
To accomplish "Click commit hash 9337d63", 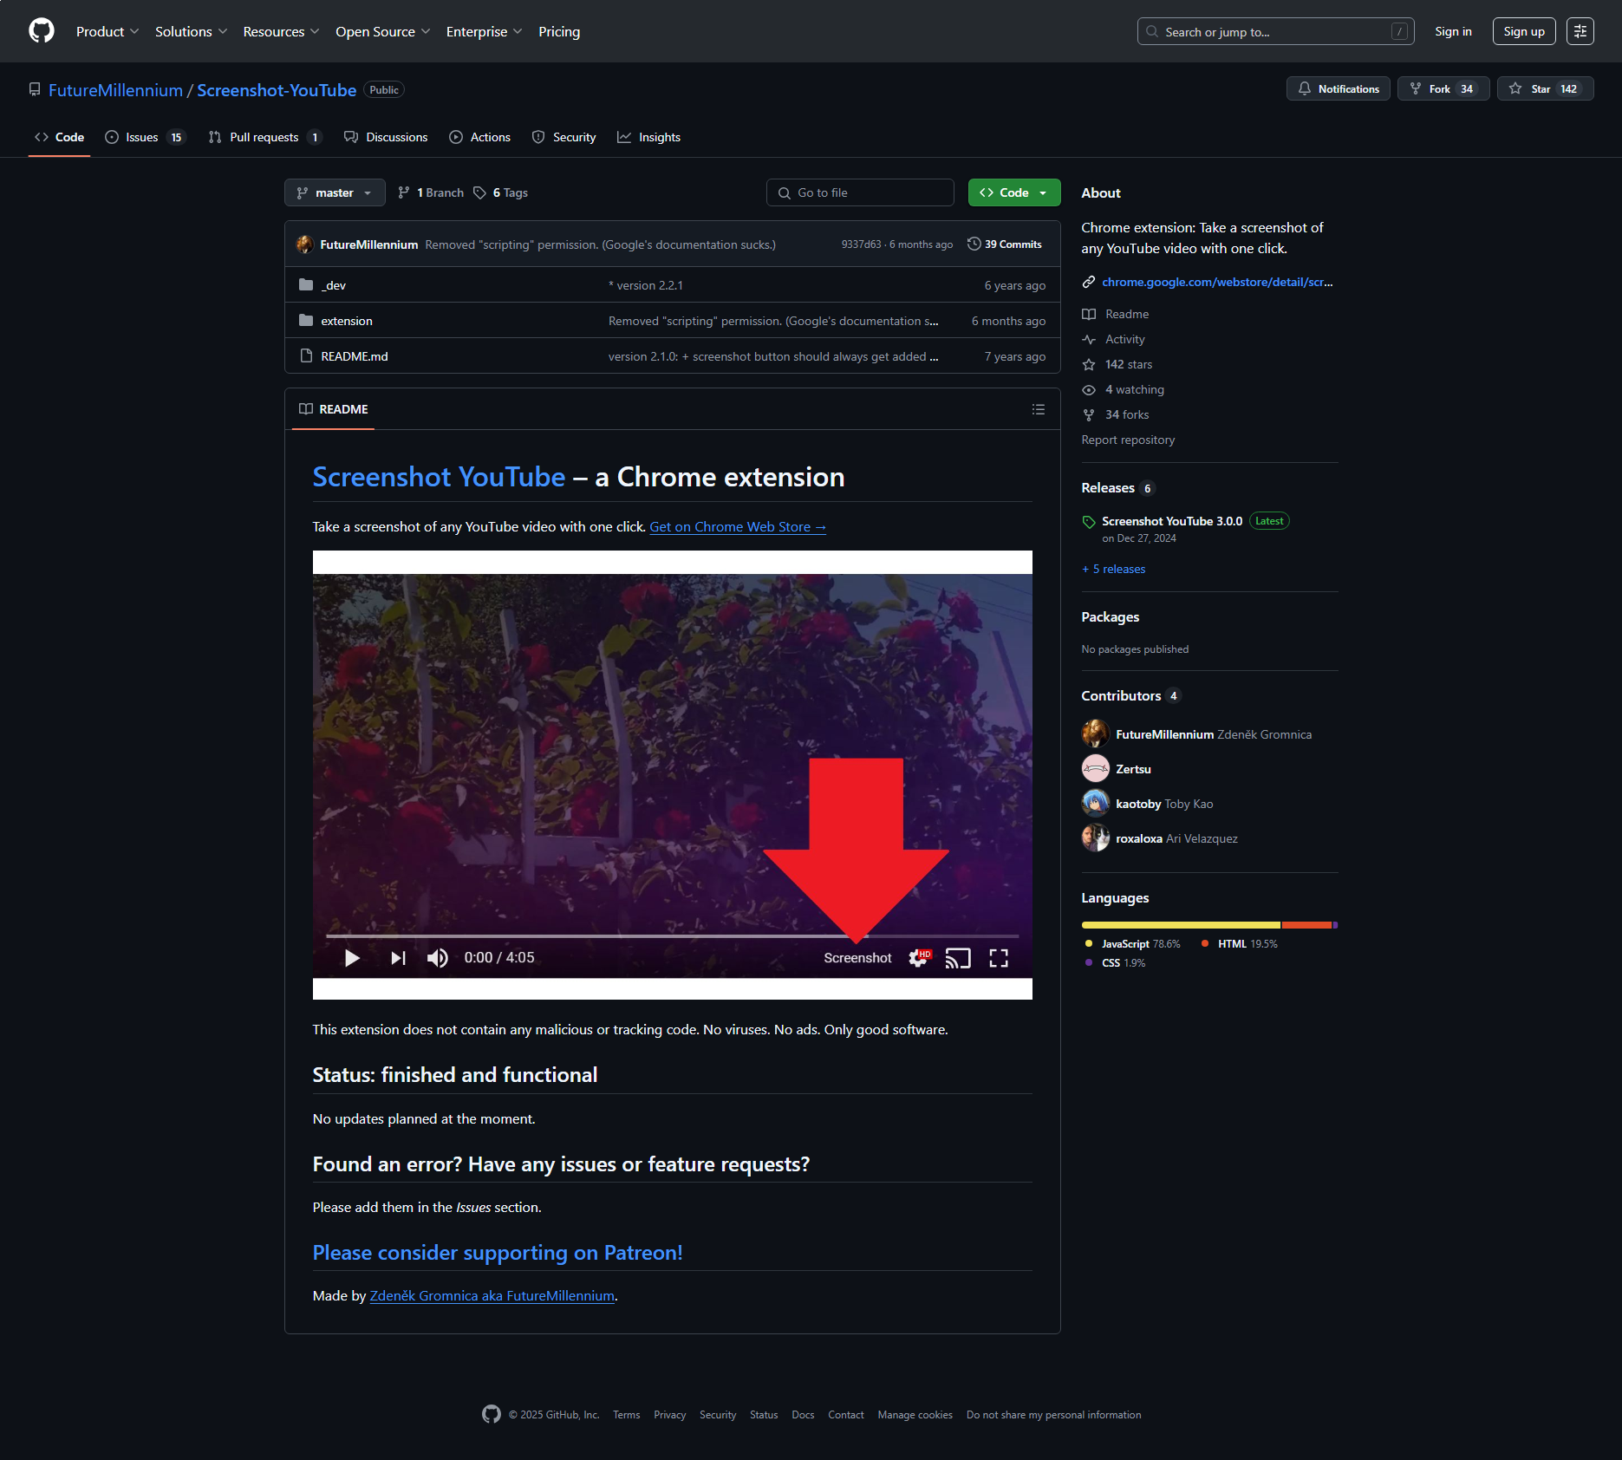I will coord(861,244).
